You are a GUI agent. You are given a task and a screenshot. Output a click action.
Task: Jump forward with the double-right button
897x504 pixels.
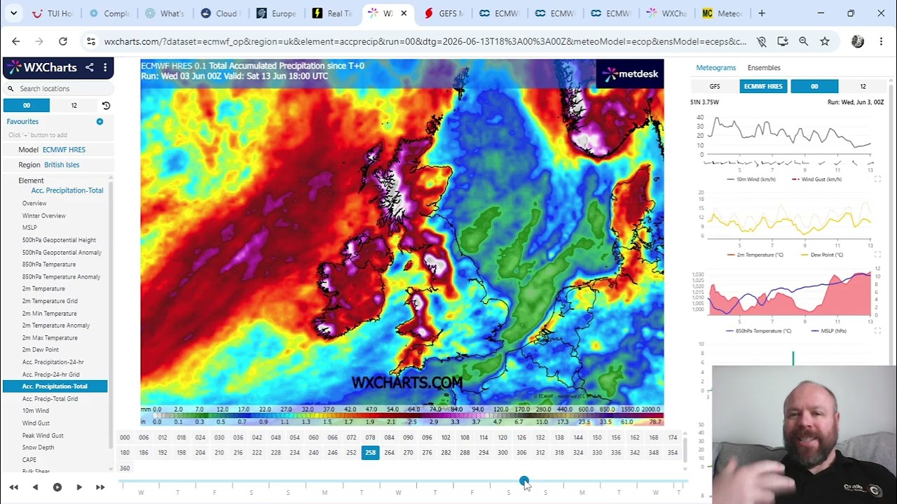tap(100, 487)
